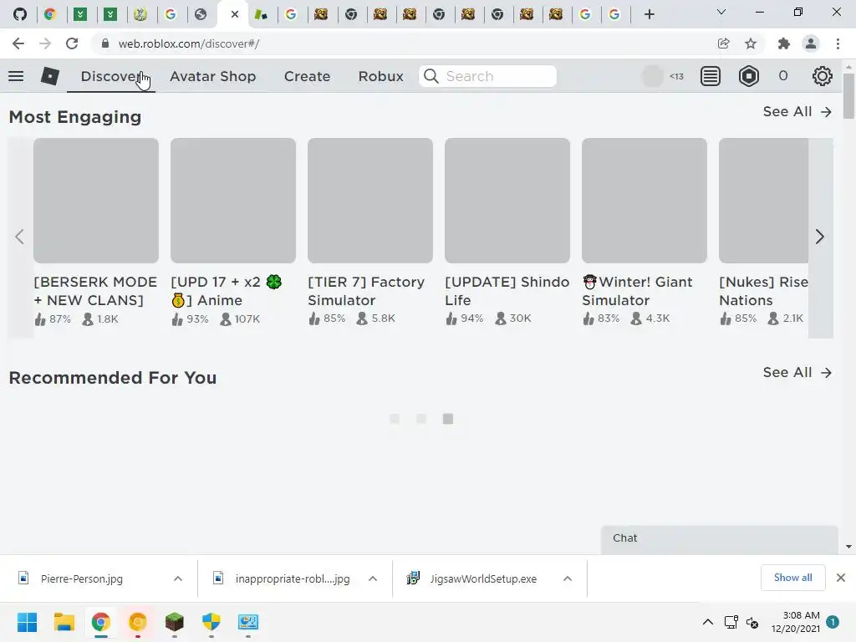Open the Robux balance hexagon icon
Viewport: 856px width, 642px height.
tap(748, 76)
